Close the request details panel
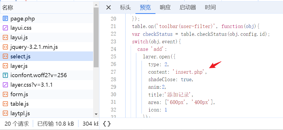 108,8
